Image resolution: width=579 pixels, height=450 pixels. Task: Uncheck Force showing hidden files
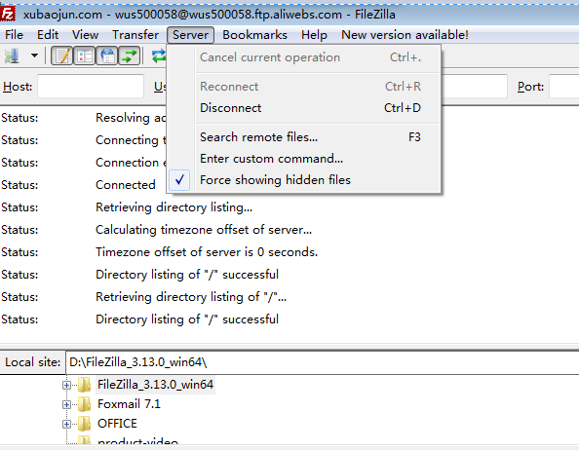303,180
